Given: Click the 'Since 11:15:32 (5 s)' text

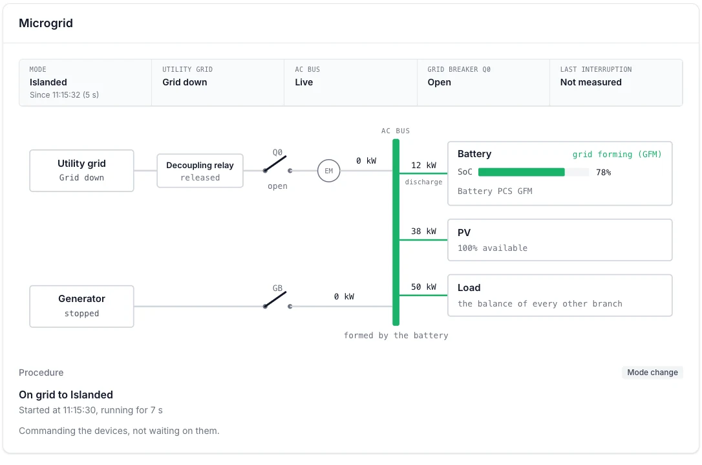Looking at the screenshot, I should click(x=64, y=95).
